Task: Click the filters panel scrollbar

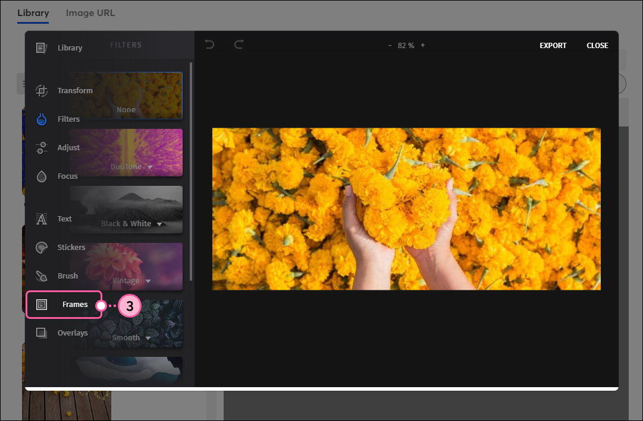Action: [x=191, y=172]
